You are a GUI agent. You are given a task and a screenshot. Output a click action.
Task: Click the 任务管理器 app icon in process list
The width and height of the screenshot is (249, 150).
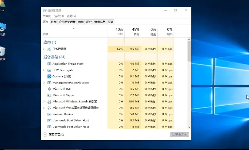49,49
